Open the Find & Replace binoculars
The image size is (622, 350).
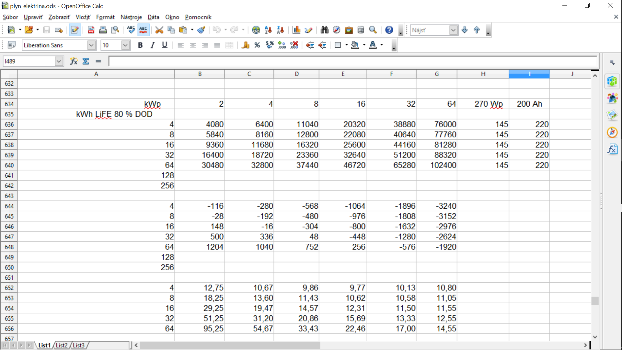324,30
